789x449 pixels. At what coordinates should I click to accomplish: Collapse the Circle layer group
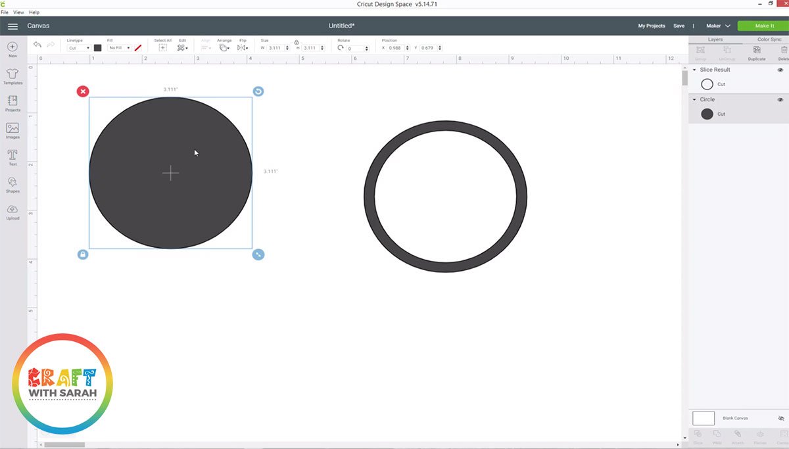[x=694, y=99]
